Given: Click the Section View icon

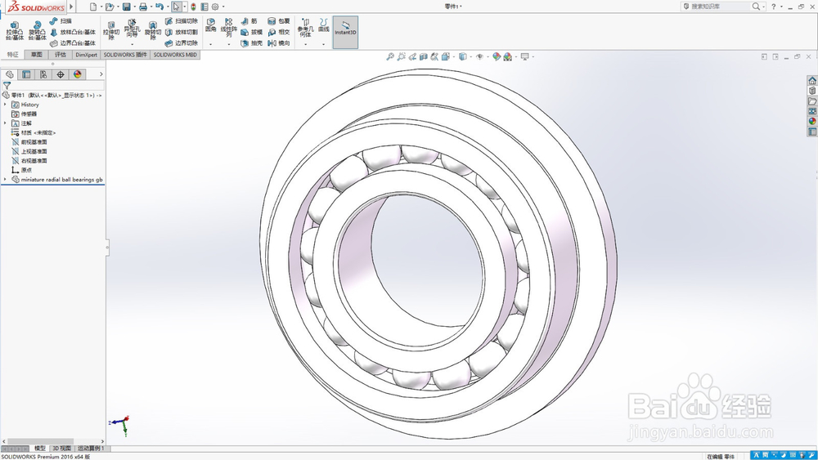Looking at the screenshot, I should pyautogui.click(x=424, y=56).
